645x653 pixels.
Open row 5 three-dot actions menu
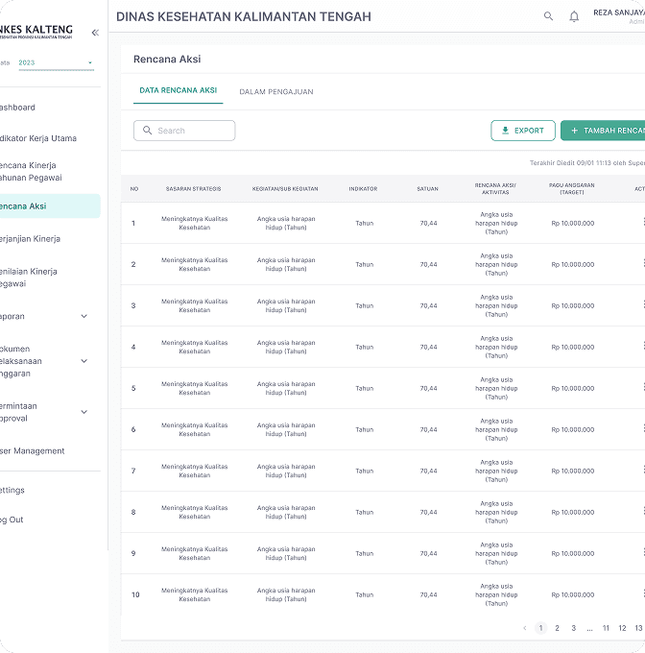click(x=643, y=387)
